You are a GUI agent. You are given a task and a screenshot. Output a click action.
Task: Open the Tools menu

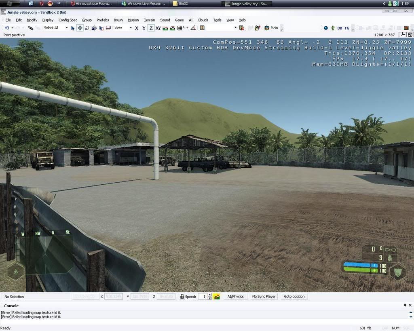217,20
